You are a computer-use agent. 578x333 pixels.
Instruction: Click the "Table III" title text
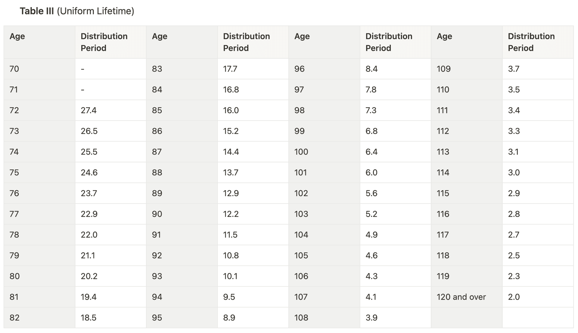pyautogui.click(x=37, y=11)
